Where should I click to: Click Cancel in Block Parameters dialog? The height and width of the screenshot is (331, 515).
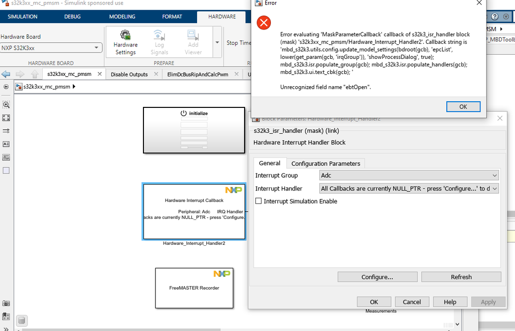pyautogui.click(x=412, y=302)
